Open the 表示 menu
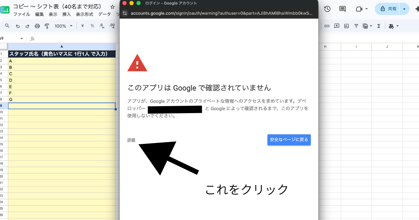 53,14
